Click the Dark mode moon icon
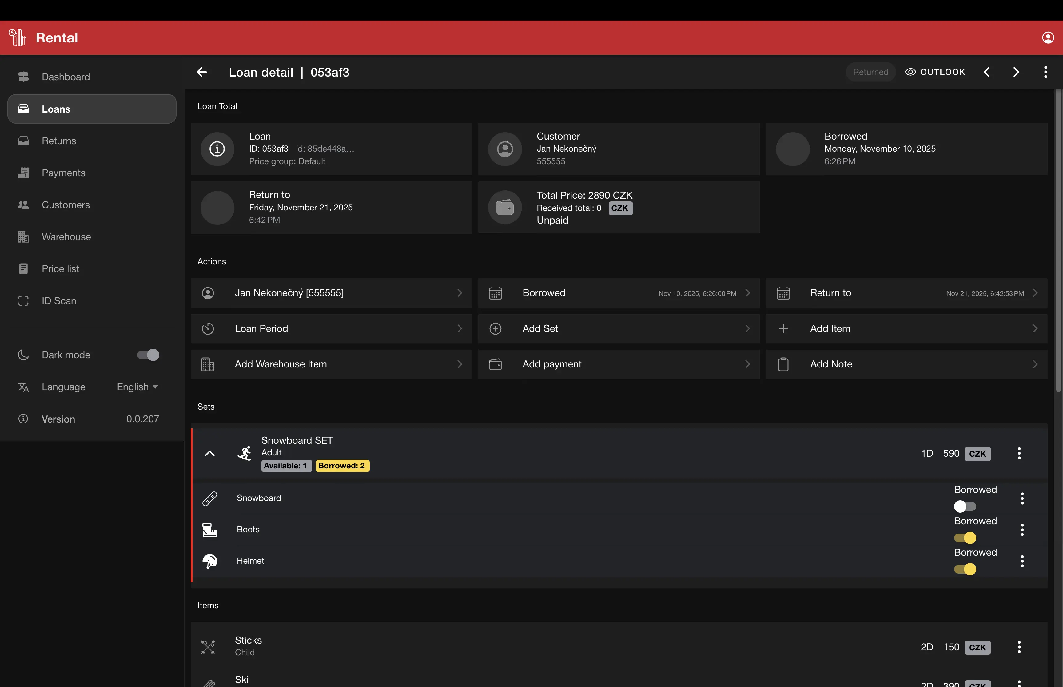Viewport: 1063px width, 687px height. coord(23,355)
